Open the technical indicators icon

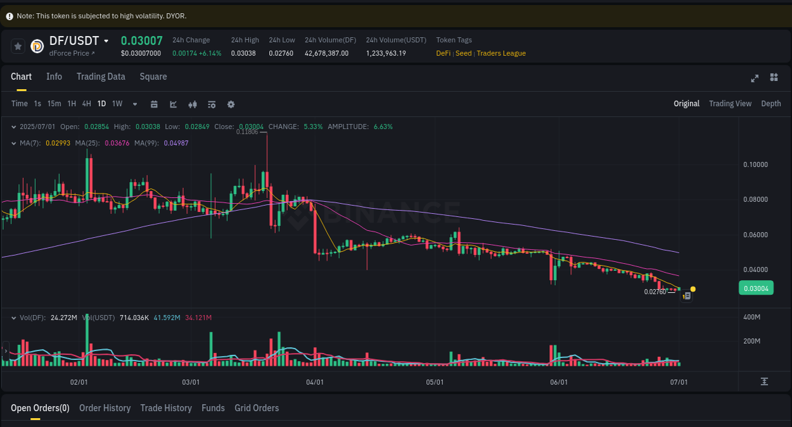click(192, 104)
